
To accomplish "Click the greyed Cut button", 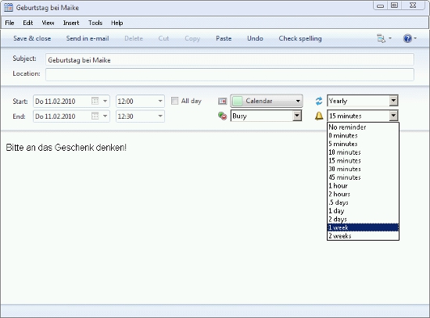I will 163,38.
